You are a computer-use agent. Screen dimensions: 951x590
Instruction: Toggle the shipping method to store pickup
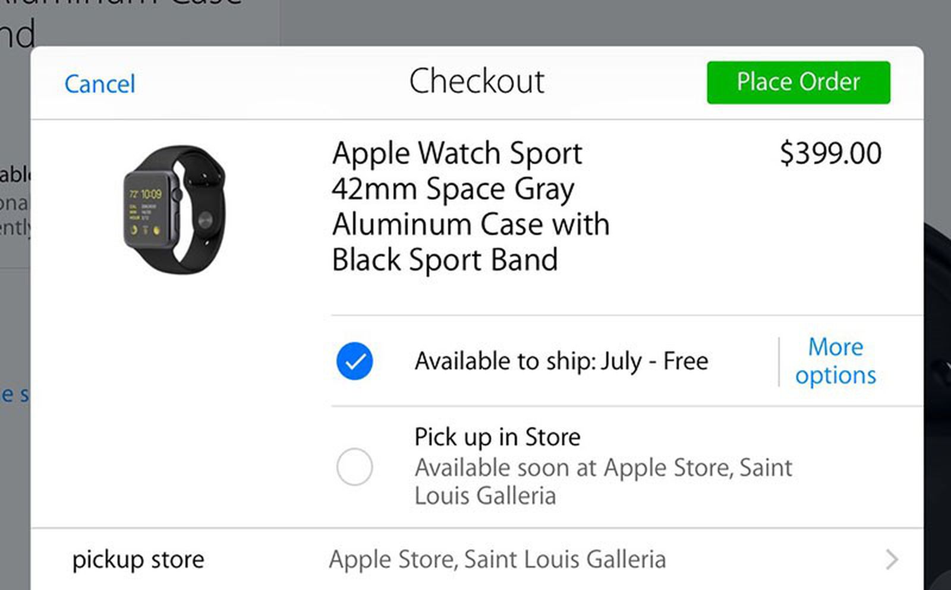pyautogui.click(x=355, y=467)
